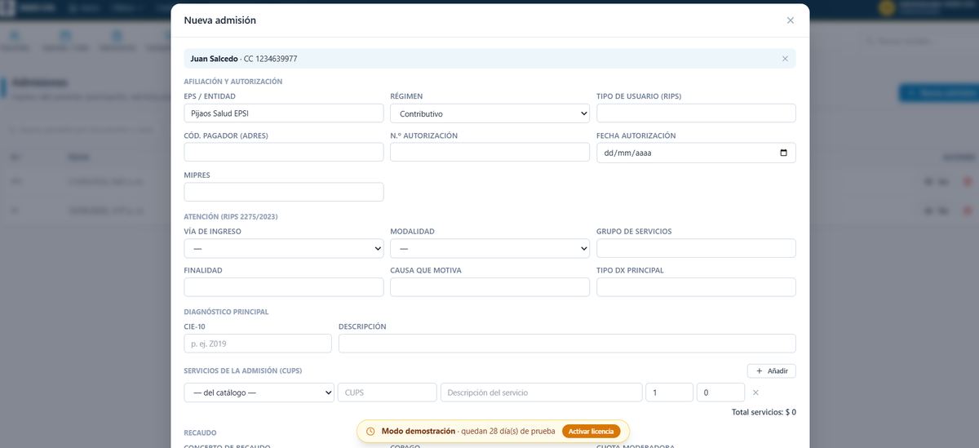This screenshot has width=979, height=448.
Task: Click the CIE-10 code field
Action: click(x=258, y=344)
